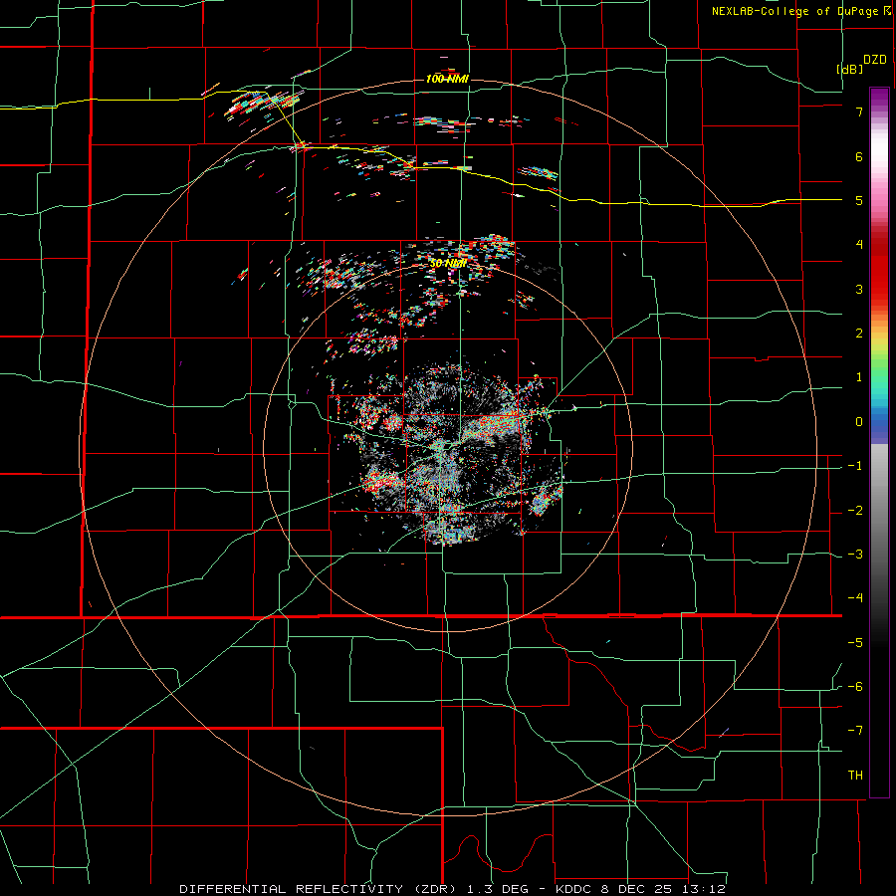896x896 pixels.
Task: Click the 100 NMI range ring label
Action: 447,79
